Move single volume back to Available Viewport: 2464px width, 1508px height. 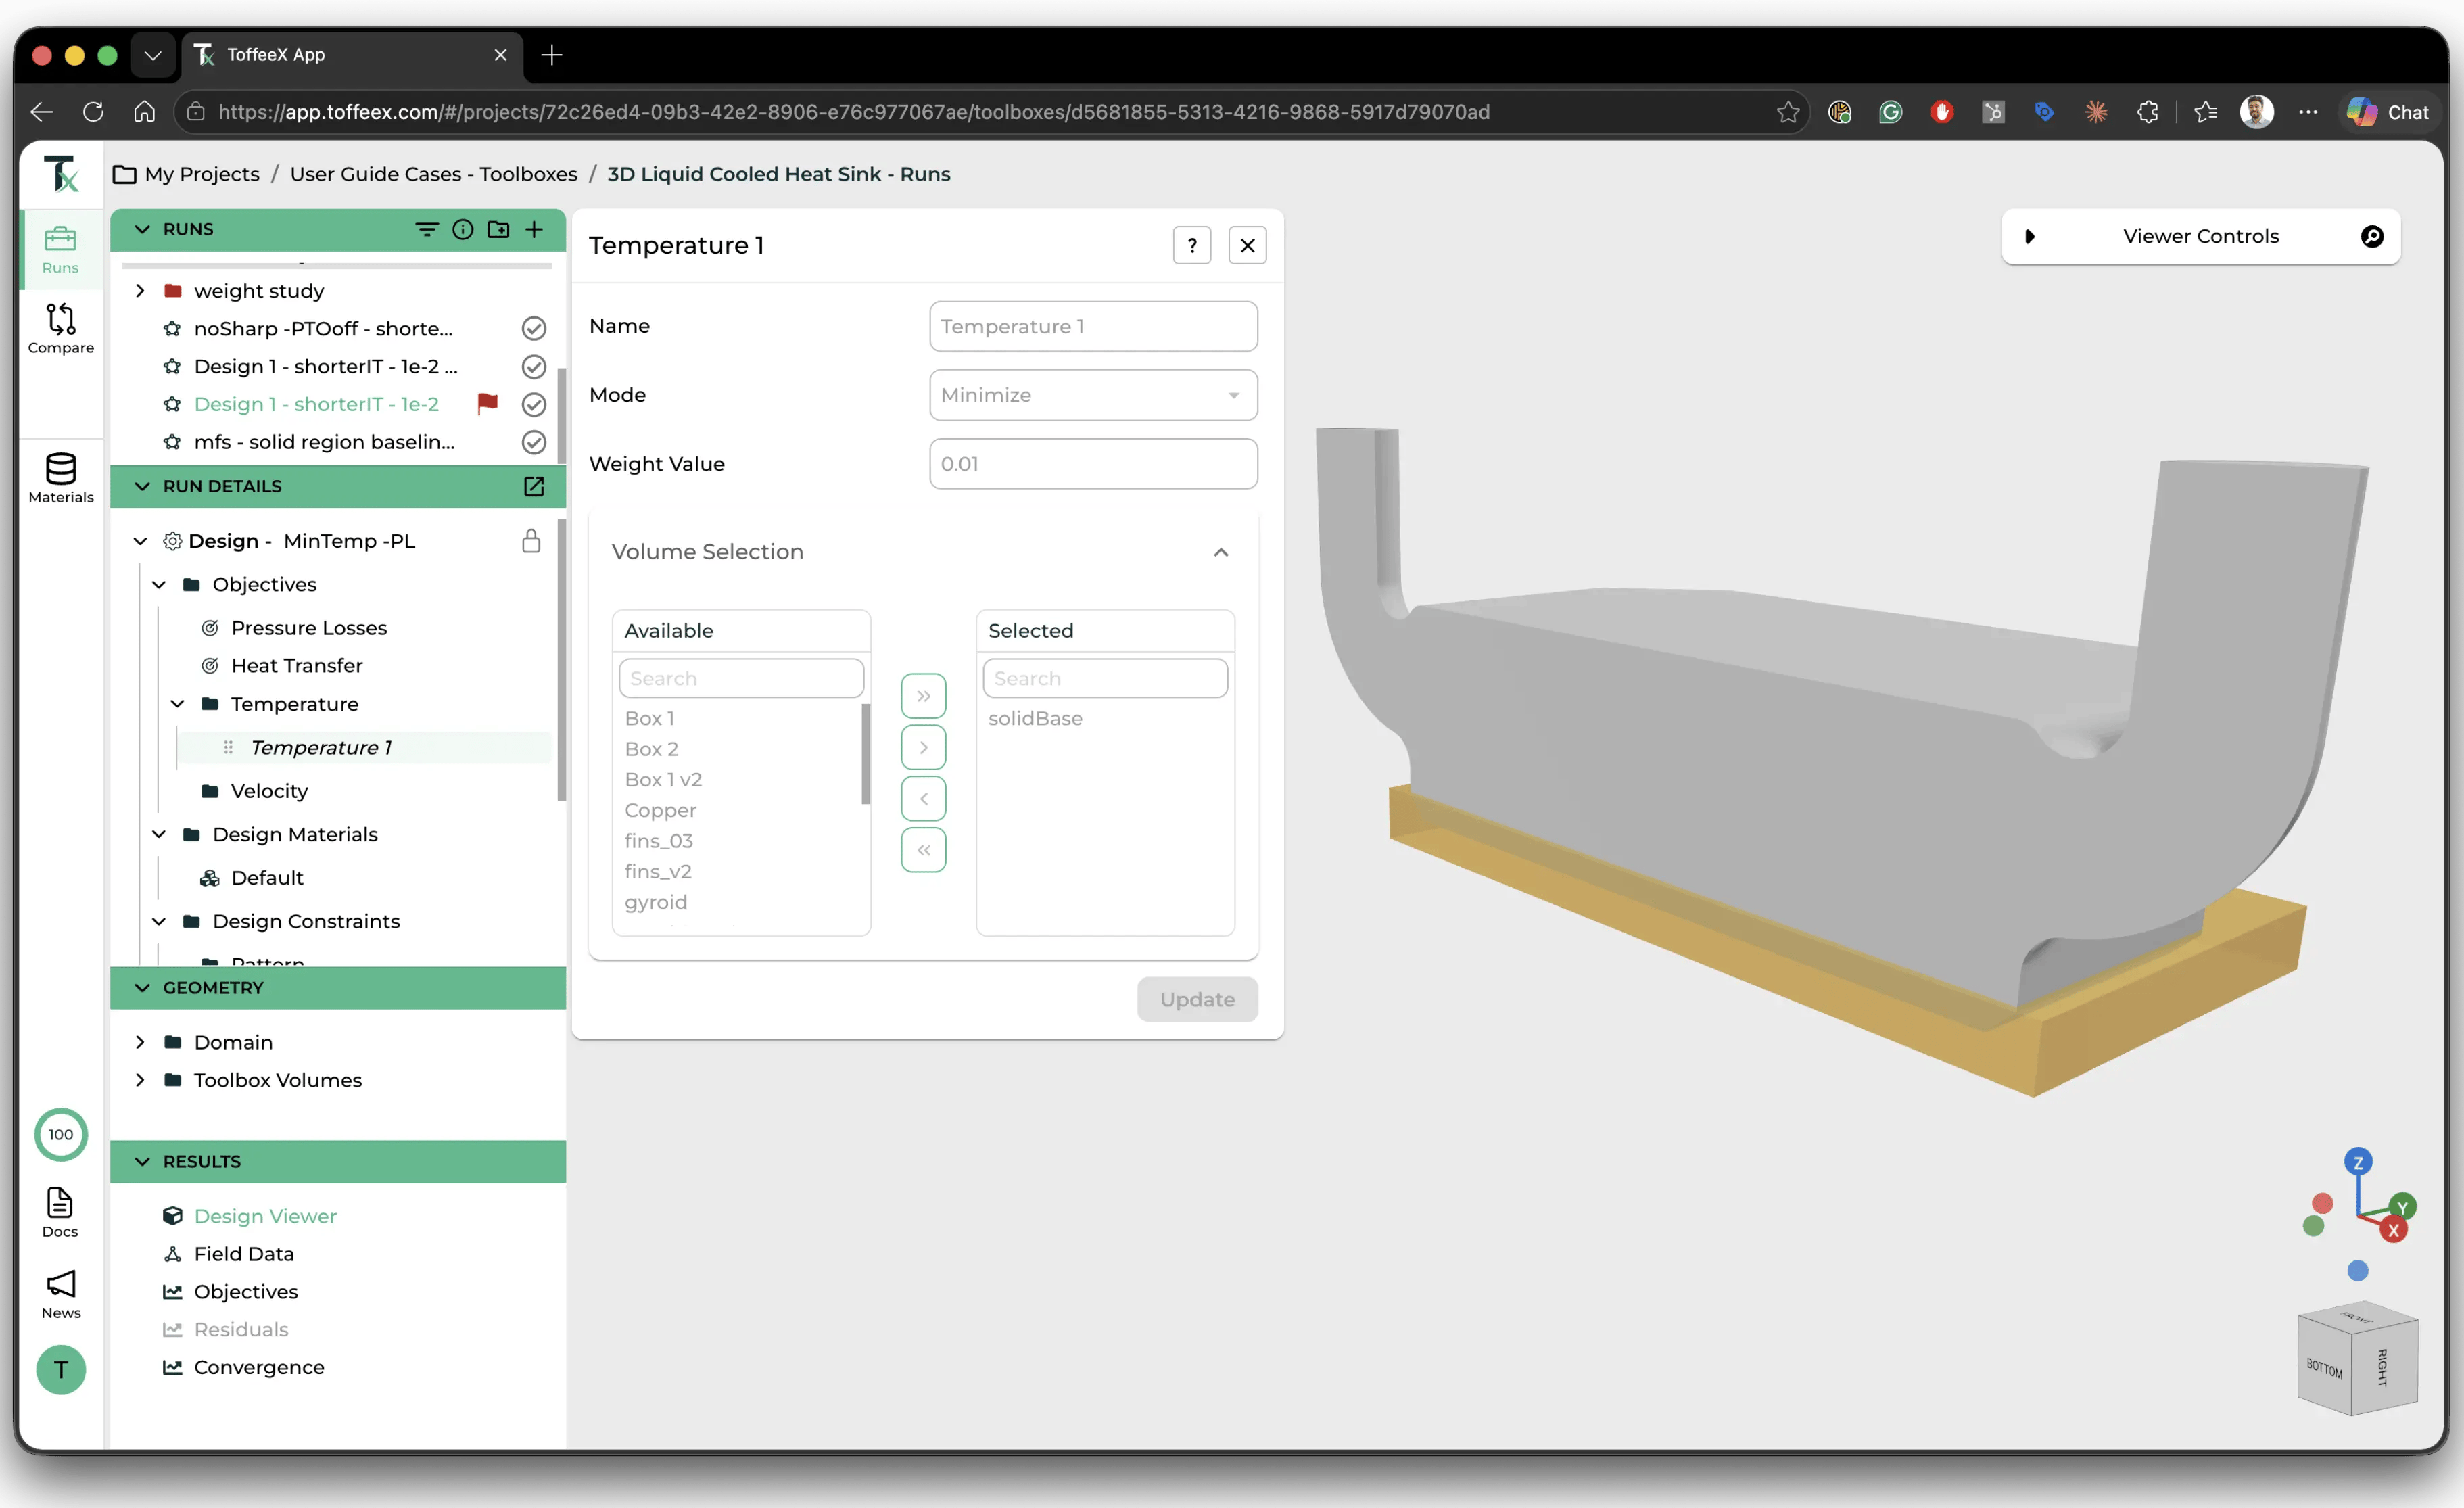(923, 798)
